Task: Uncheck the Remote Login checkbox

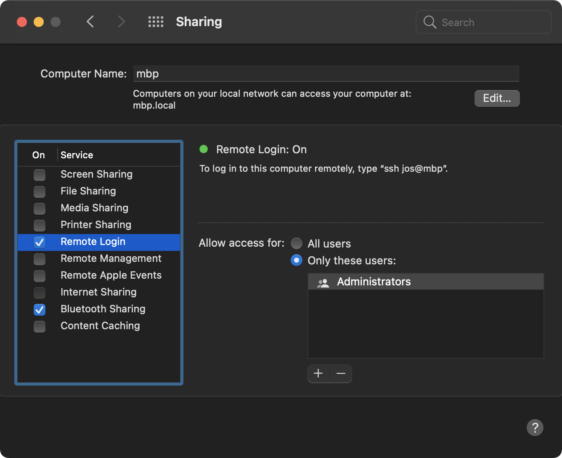Action: pos(40,242)
